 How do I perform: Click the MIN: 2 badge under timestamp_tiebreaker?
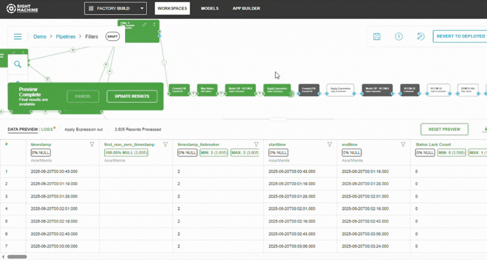[214, 153]
